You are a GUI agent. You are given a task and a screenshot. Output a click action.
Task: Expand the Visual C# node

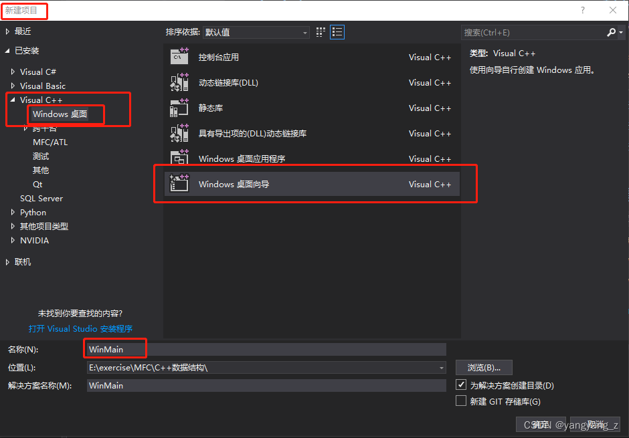coord(13,72)
